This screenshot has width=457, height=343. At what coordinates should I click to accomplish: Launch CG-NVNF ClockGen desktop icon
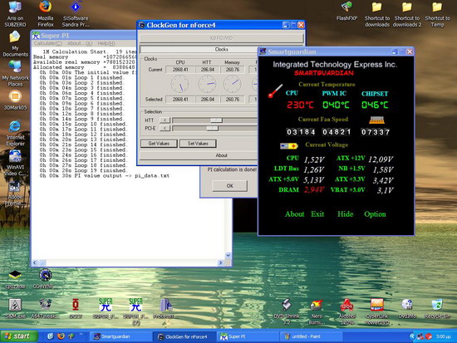click(45, 279)
